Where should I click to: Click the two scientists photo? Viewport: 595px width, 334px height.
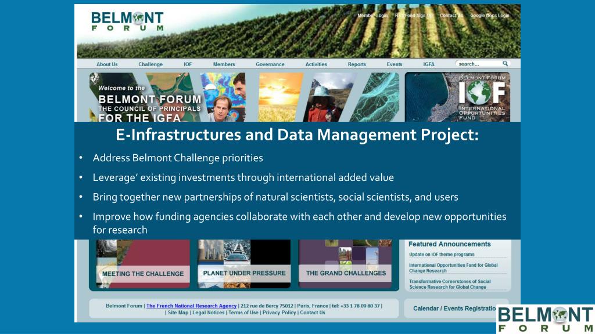point(224,97)
